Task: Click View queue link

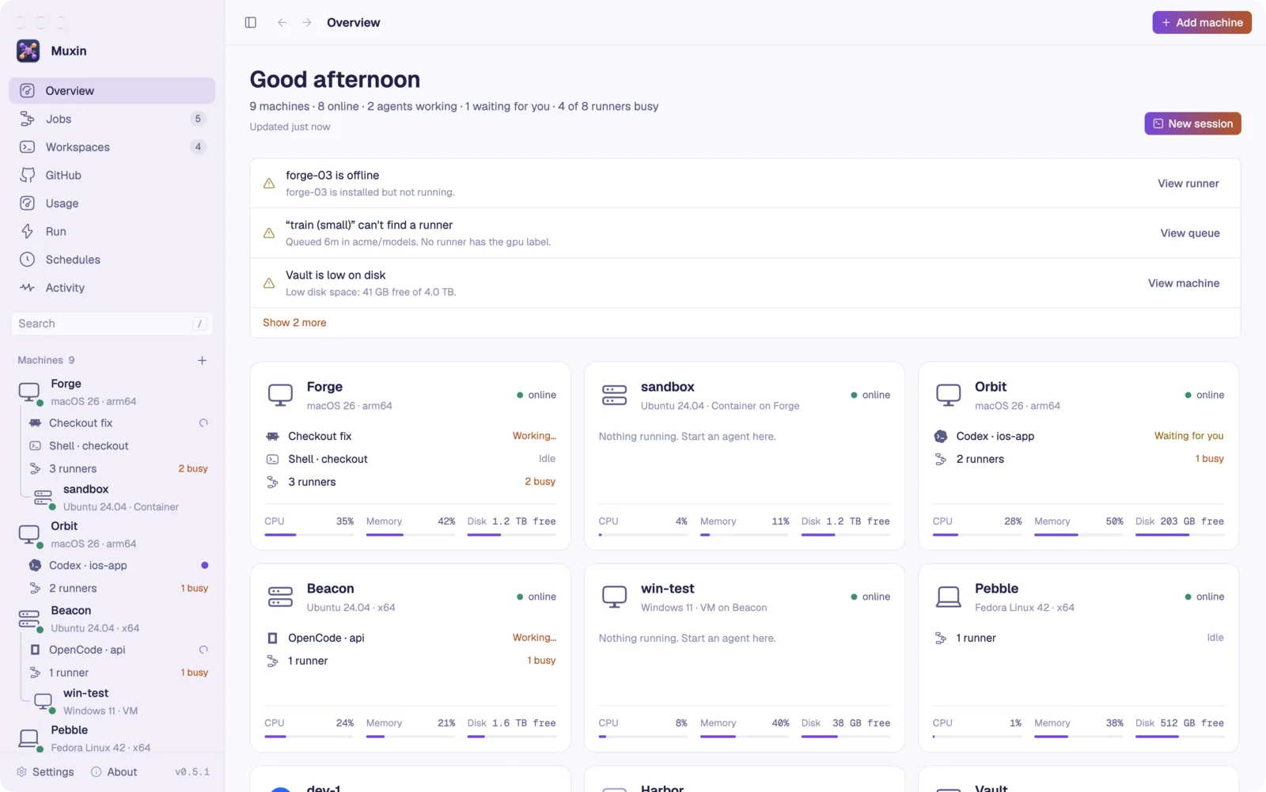Action: pos(1189,233)
